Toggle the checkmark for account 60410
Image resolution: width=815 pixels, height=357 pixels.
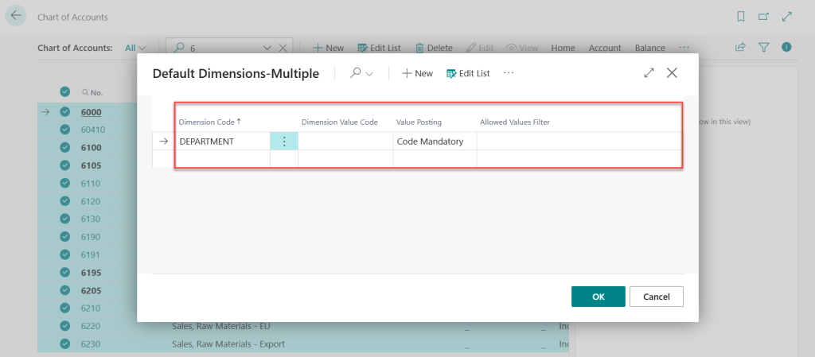(x=64, y=130)
